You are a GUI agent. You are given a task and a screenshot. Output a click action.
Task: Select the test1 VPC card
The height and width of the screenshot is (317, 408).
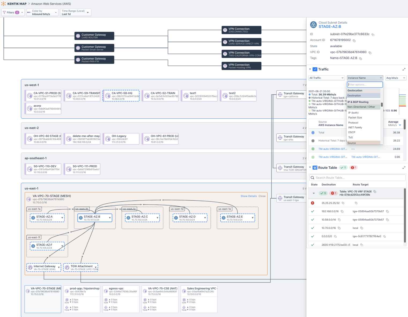coord(199,96)
